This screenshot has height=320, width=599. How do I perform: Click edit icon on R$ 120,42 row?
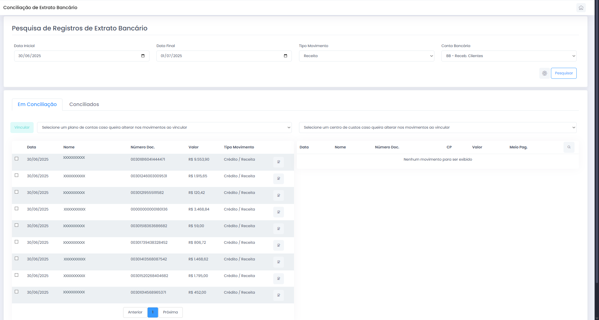tap(278, 195)
